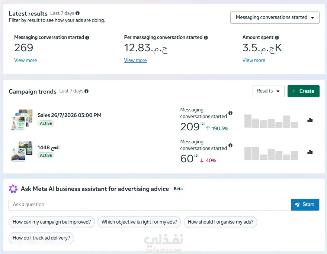Open View more under Amount spent
This screenshot has height=254, width=327.
(254, 61)
